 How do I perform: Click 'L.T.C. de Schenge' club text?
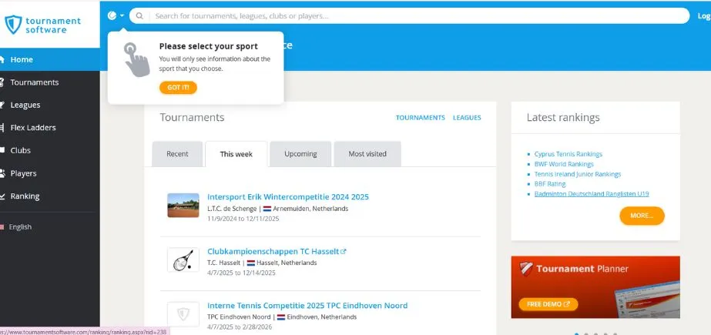232,209
